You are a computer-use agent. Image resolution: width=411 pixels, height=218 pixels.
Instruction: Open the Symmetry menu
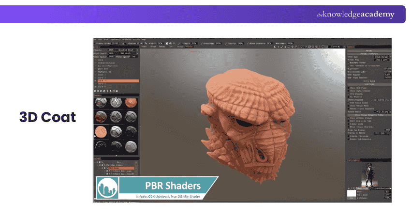pos(116,40)
